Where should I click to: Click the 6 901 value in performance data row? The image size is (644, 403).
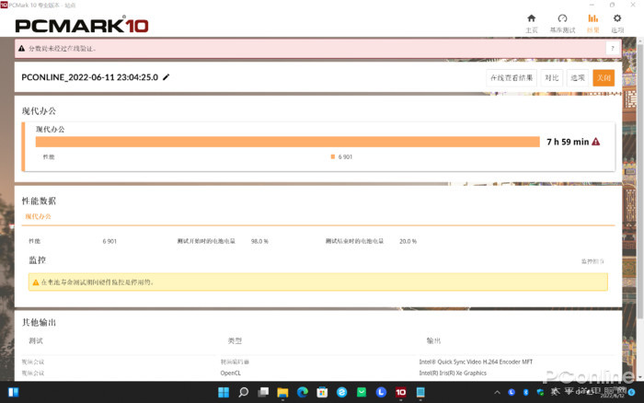coord(109,241)
